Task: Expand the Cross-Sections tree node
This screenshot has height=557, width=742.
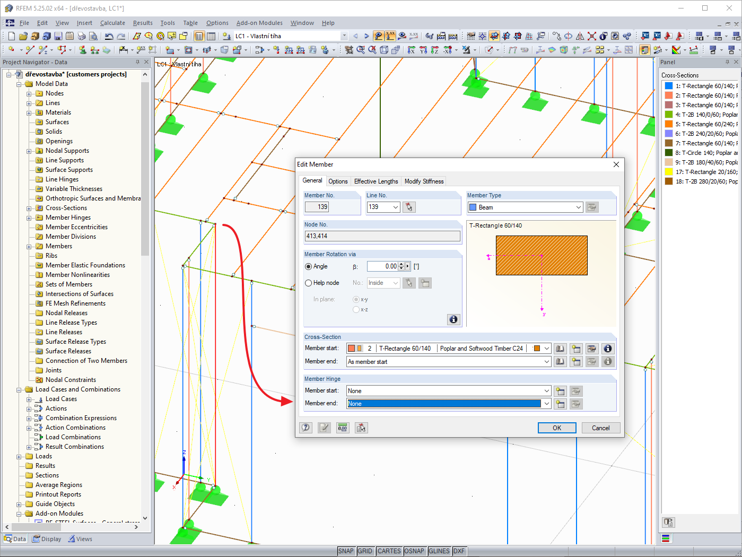Action: (29, 208)
